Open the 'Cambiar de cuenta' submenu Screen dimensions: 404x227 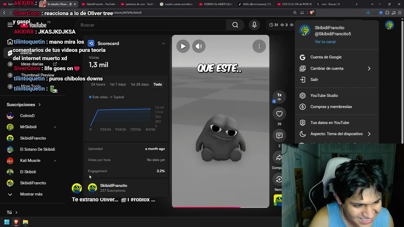click(336, 68)
